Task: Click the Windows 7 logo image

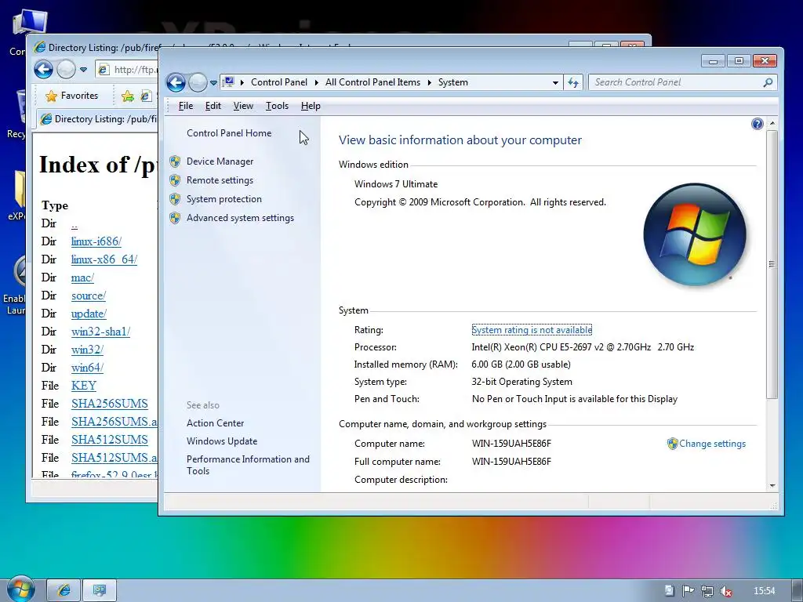Action: point(695,234)
